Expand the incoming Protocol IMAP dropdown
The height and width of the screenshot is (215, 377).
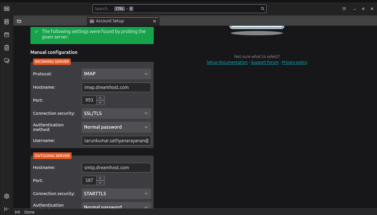[x=116, y=74]
